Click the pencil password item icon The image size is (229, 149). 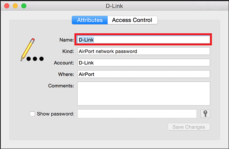(x=32, y=50)
